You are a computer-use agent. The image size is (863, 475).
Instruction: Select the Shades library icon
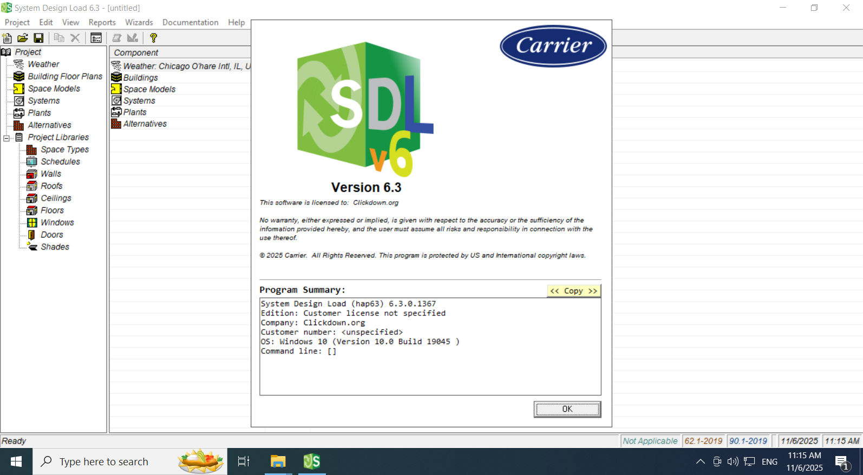point(32,247)
